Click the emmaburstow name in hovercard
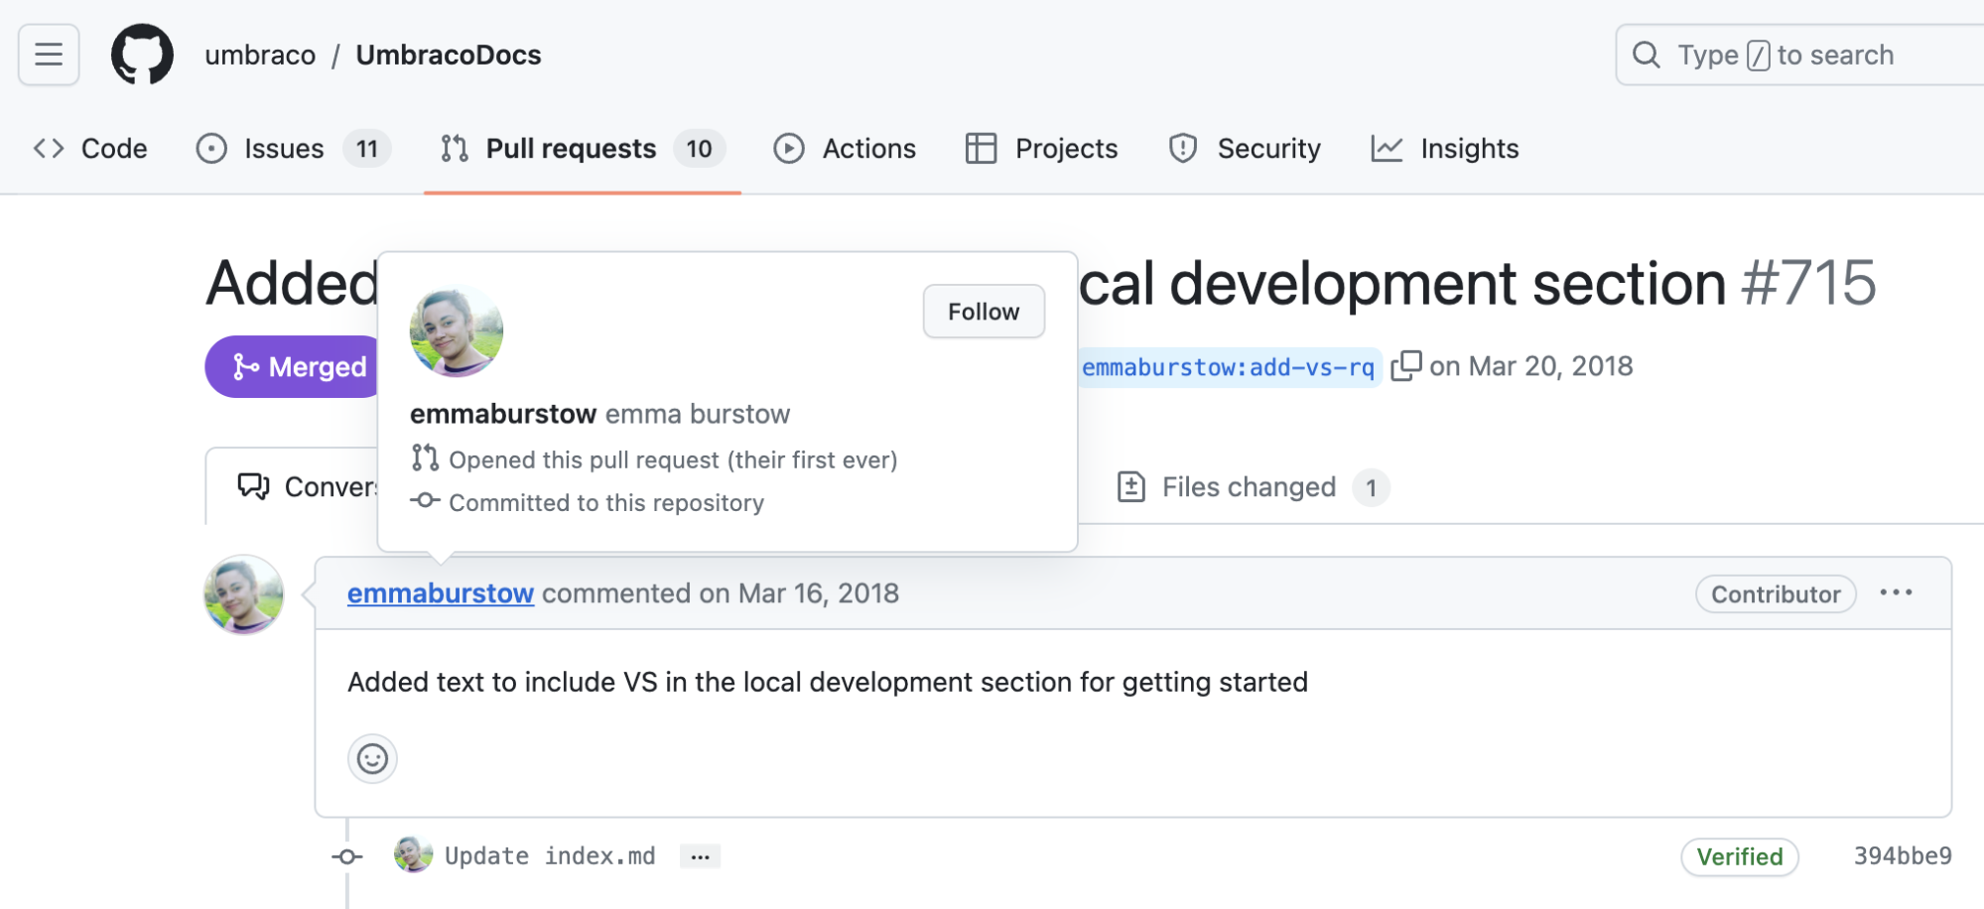Viewport: 1984px width, 909px height. (x=503, y=414)
